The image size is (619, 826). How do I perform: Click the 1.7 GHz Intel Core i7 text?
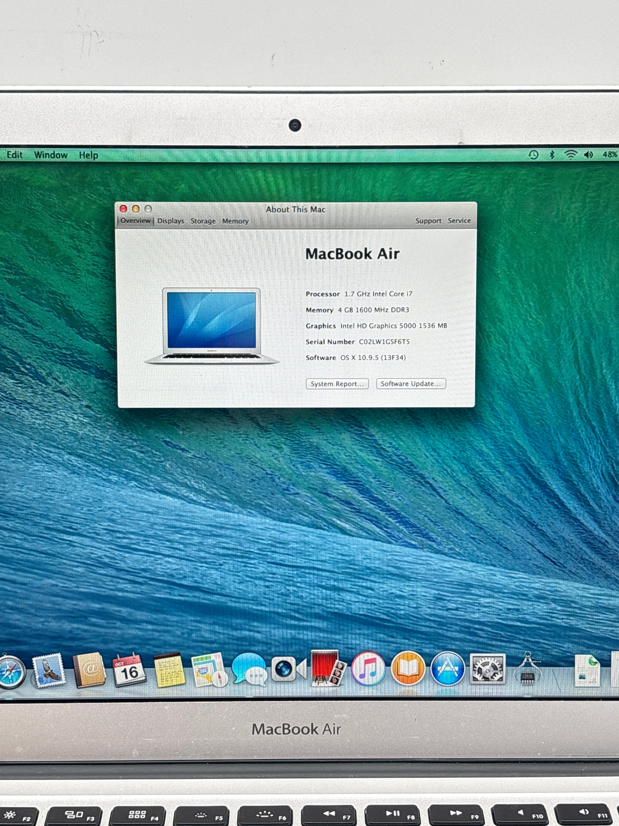pos(379,294)
